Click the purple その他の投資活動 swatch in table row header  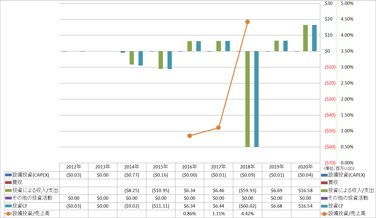[x=8, y=198]
